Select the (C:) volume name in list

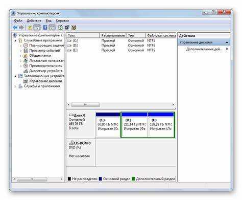click(x=75, y=40)
